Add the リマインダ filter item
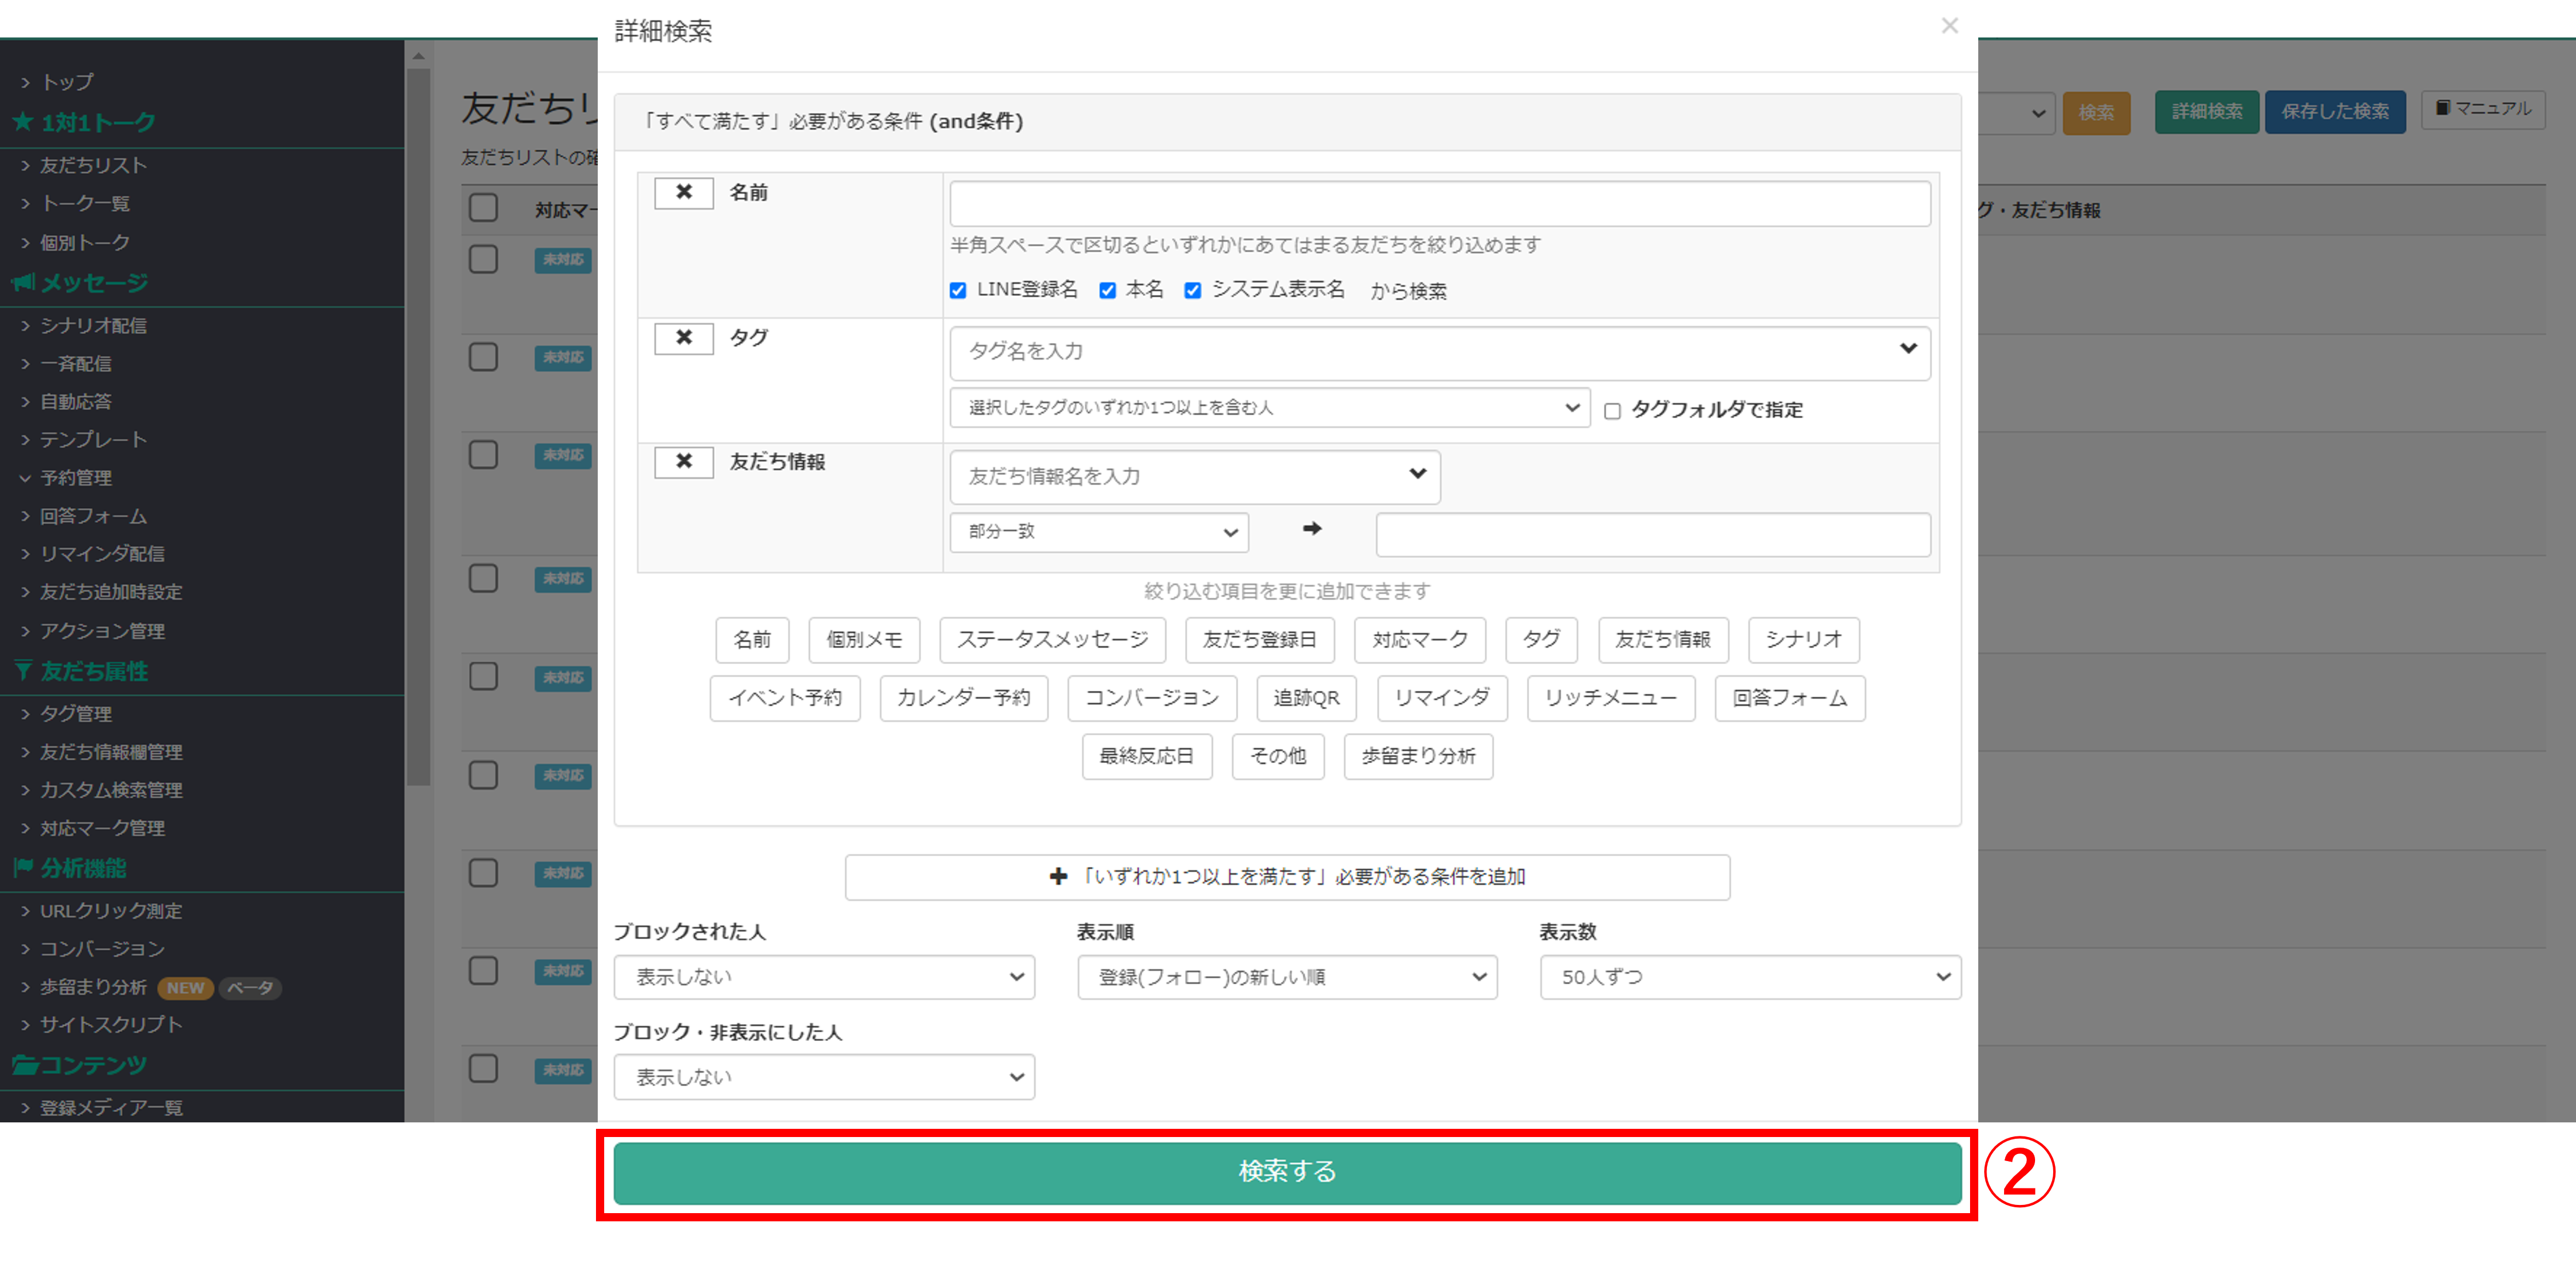2576x1267 pixels. 1441,698
